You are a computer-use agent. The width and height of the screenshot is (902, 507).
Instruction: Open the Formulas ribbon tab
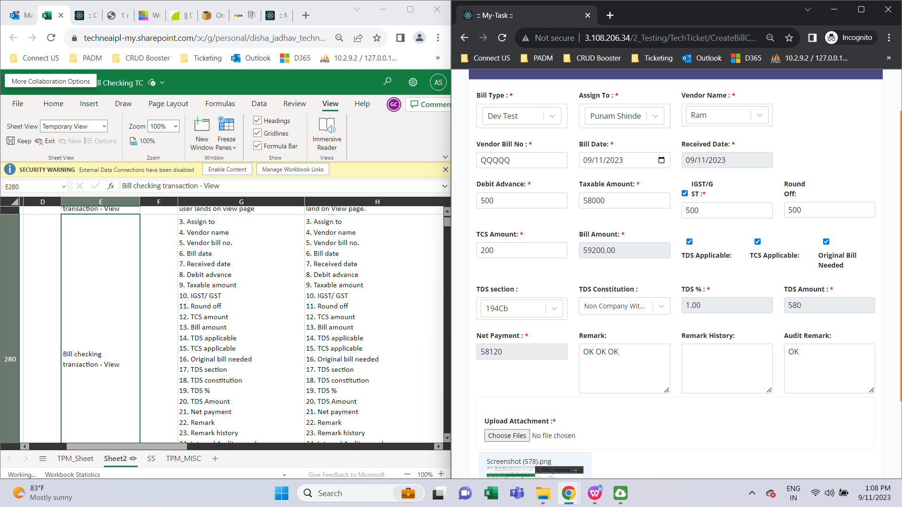(x=220, y=104)
